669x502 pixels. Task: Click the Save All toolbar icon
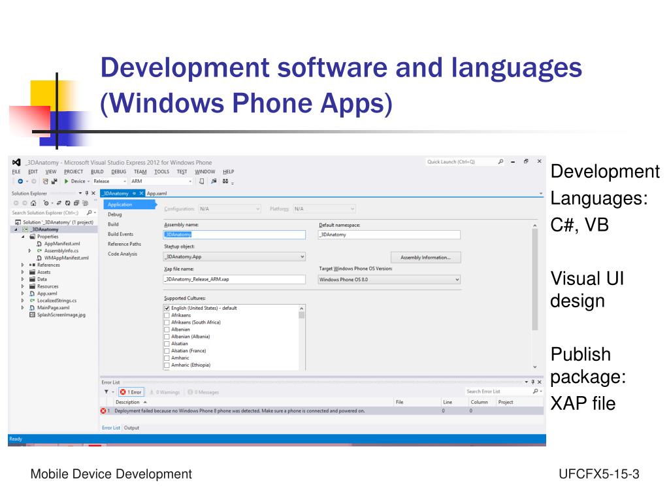(54, 182)
